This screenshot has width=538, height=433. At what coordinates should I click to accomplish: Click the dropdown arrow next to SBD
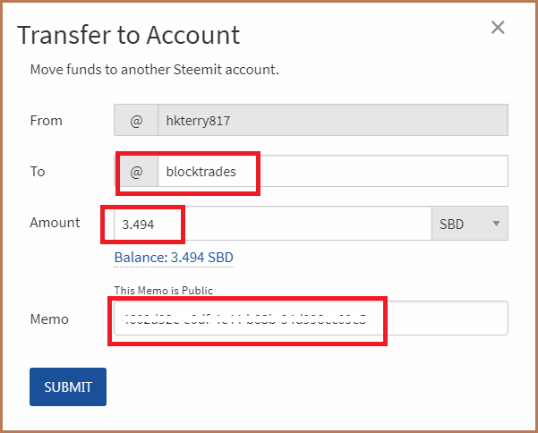tap(496, 224)
